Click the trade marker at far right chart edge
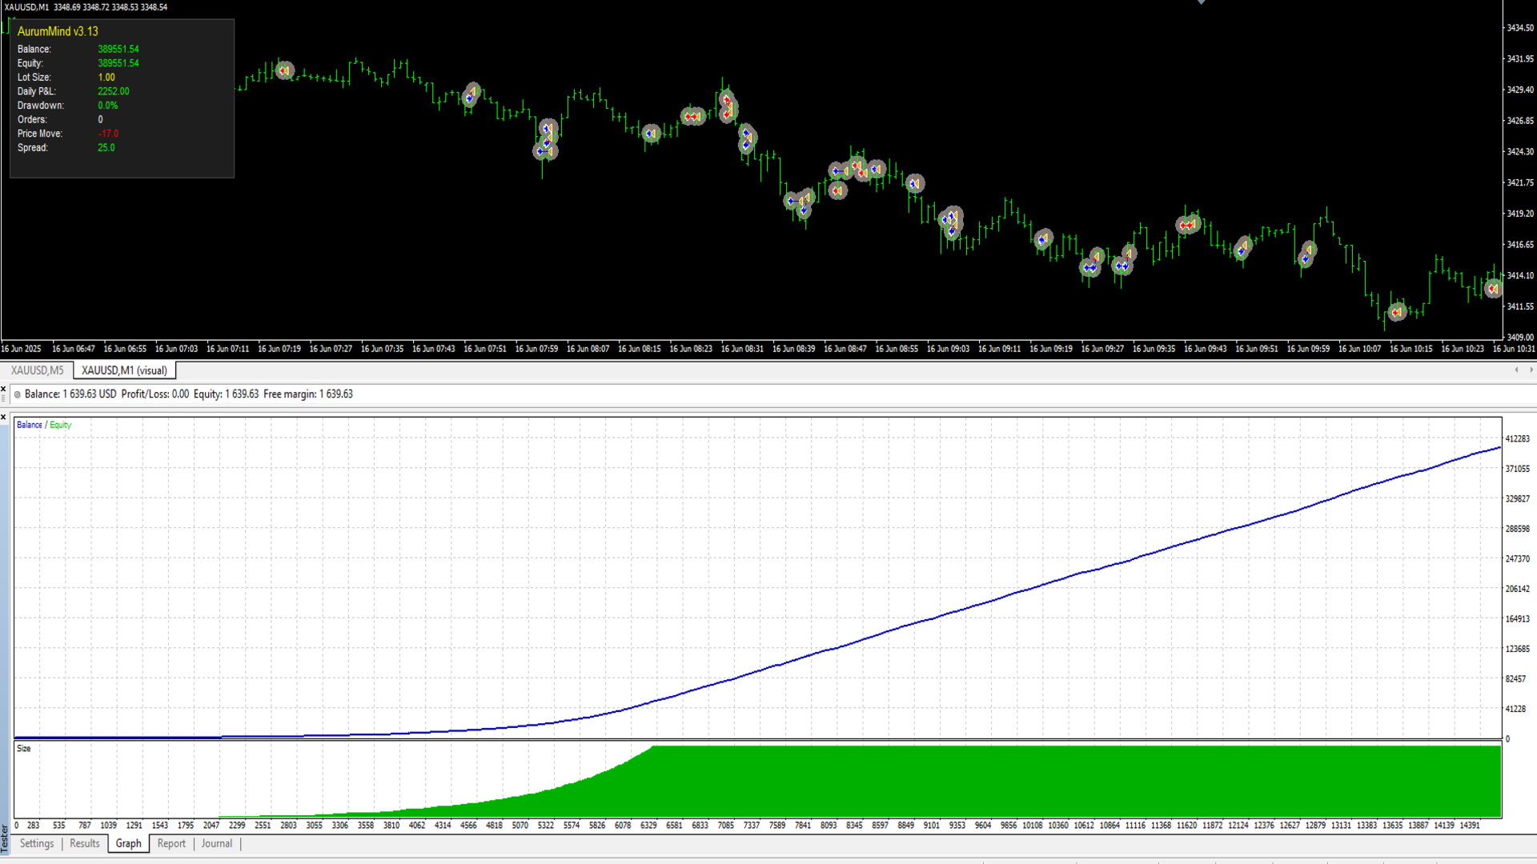The image size is (1537, 864). pyautogui.click(x=1493, y=288)
